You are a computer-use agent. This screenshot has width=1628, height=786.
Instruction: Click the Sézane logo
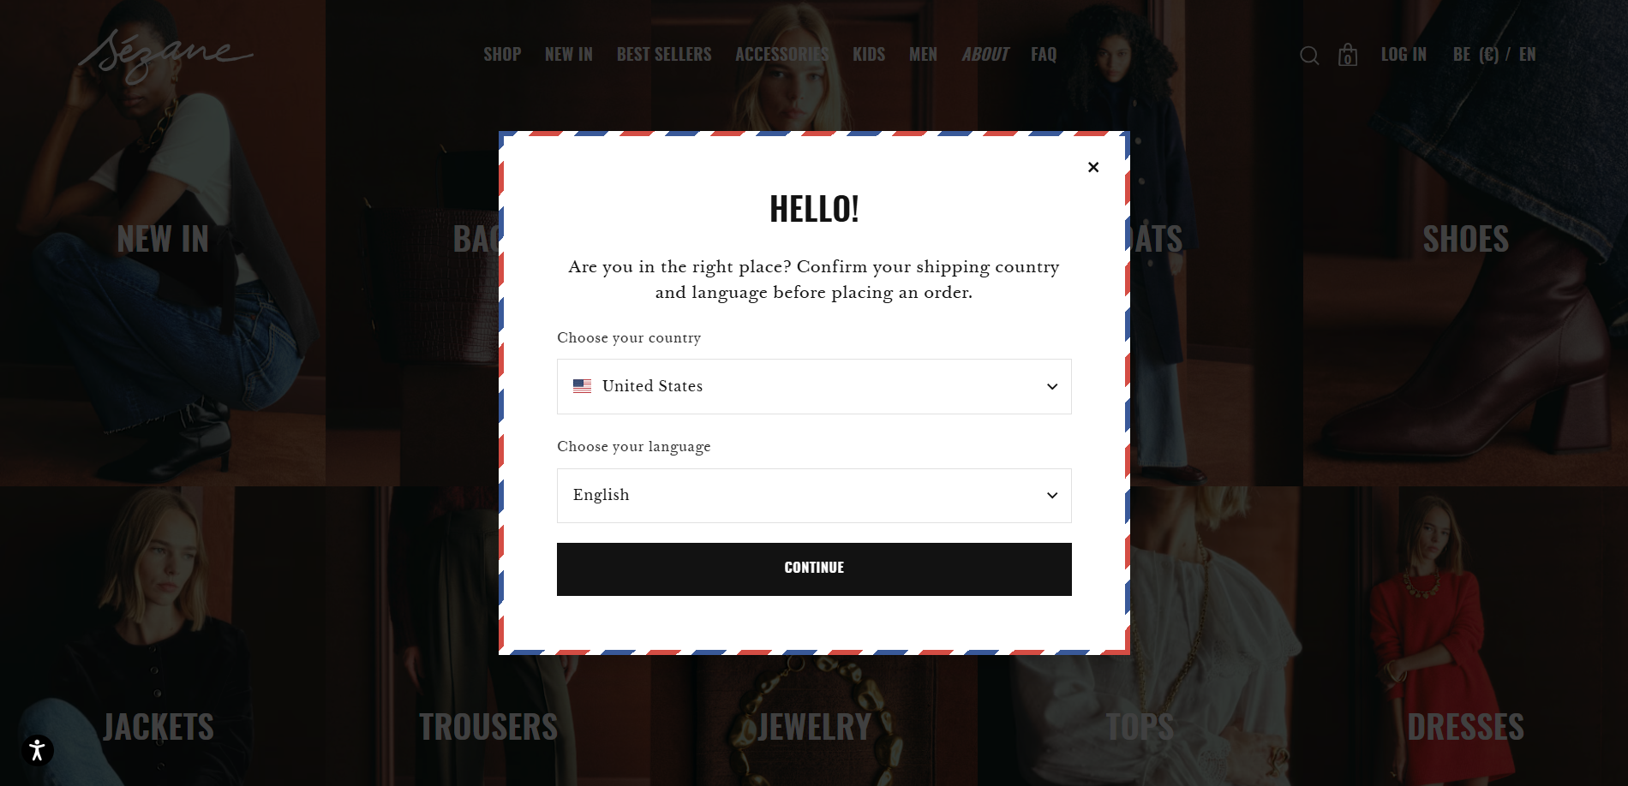point(165,57)
